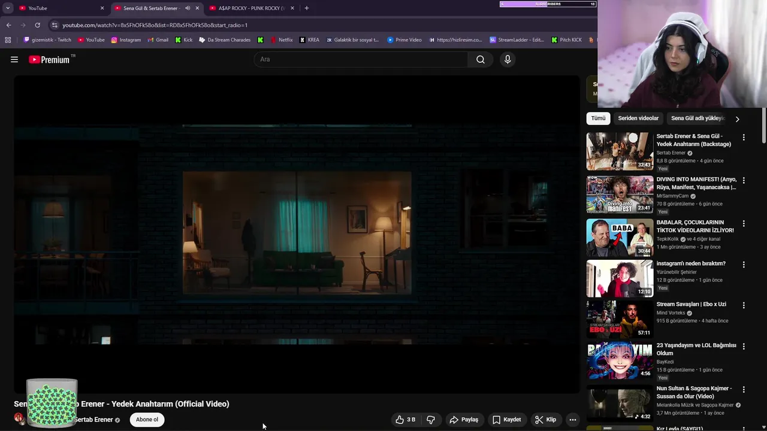This screenshot has width=767, height=431.
Task: Open Galaktik bir sosyal bookmark
Action: coord(352,40)
